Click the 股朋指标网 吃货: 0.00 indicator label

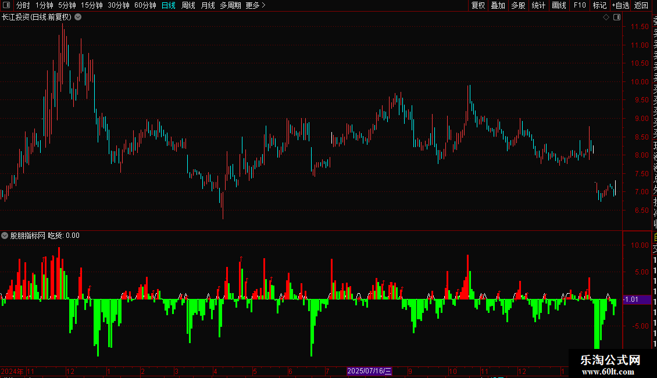pyautogui.click(x=45, y=236)
